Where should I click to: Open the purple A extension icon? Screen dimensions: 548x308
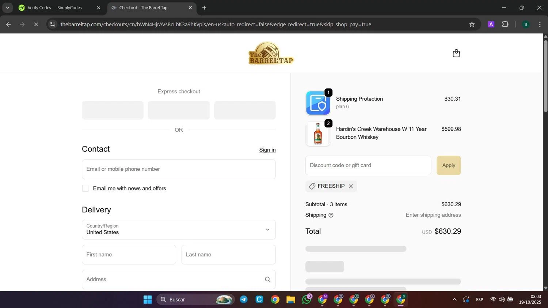(491, 24)
